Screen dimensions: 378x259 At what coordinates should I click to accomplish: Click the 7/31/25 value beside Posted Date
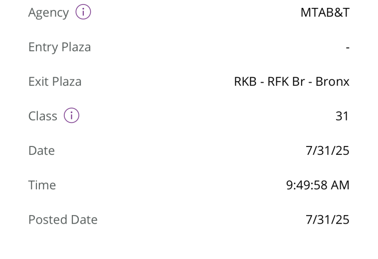(327, 220)
